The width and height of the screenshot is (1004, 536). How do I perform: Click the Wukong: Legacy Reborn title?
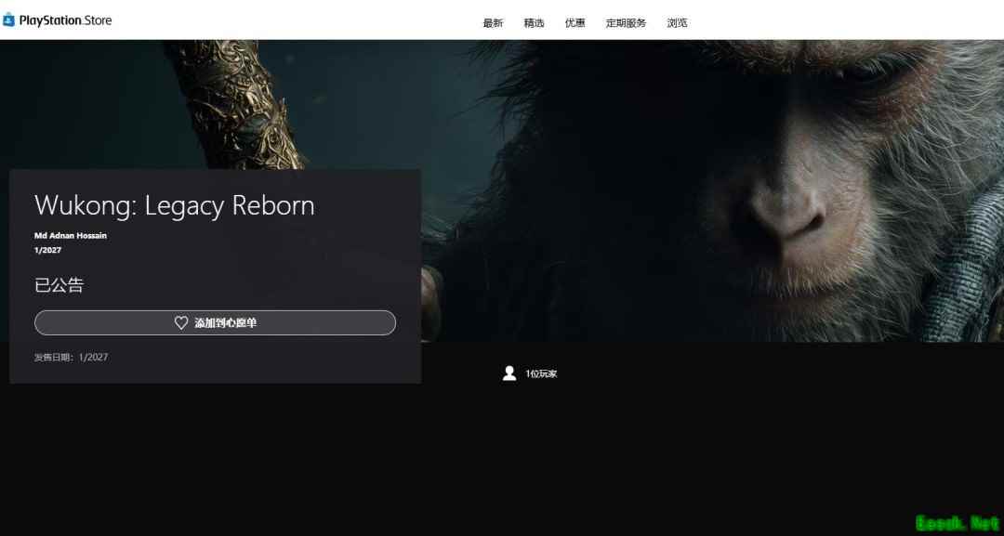click(x=174, y=205)
